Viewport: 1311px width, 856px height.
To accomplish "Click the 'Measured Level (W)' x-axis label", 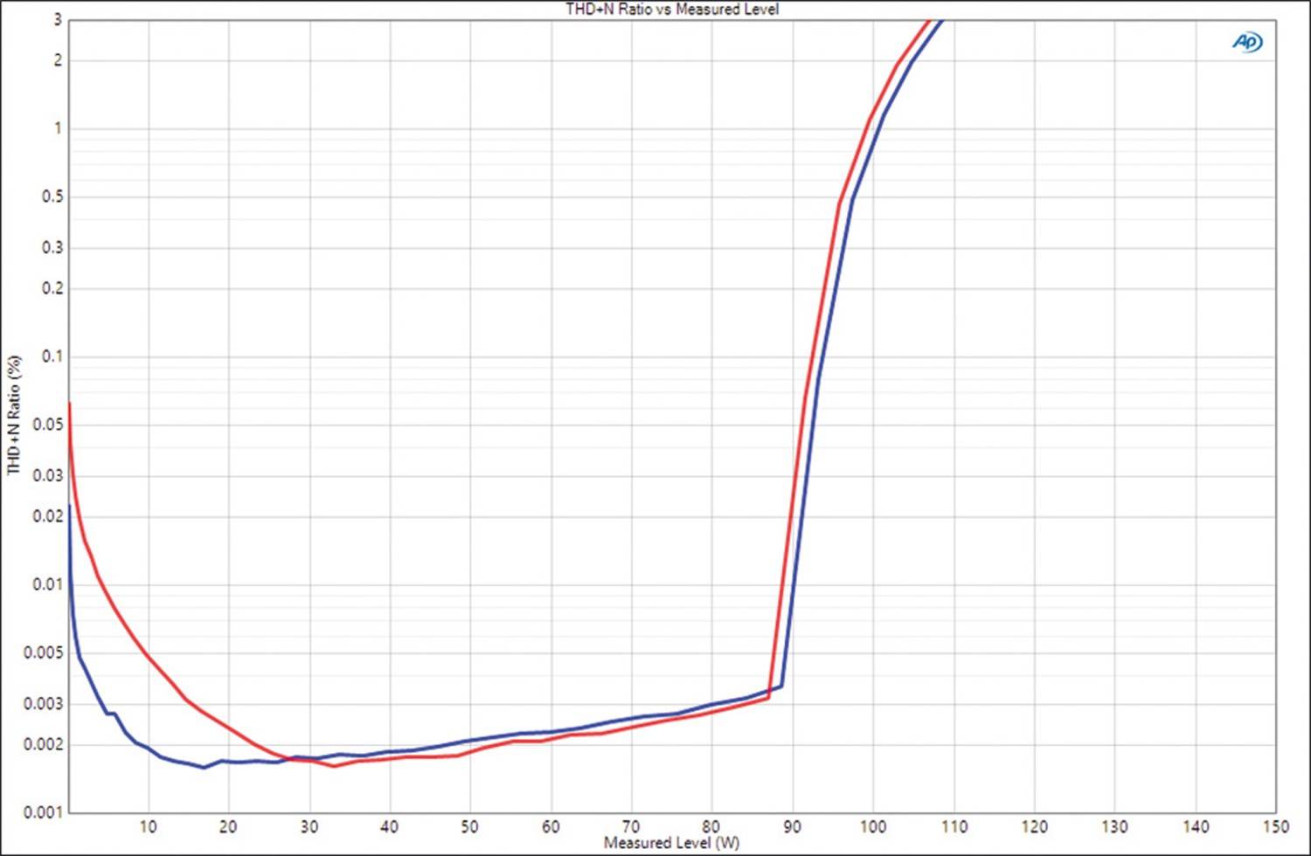I will pyautogui.click(x=671, y=843).
